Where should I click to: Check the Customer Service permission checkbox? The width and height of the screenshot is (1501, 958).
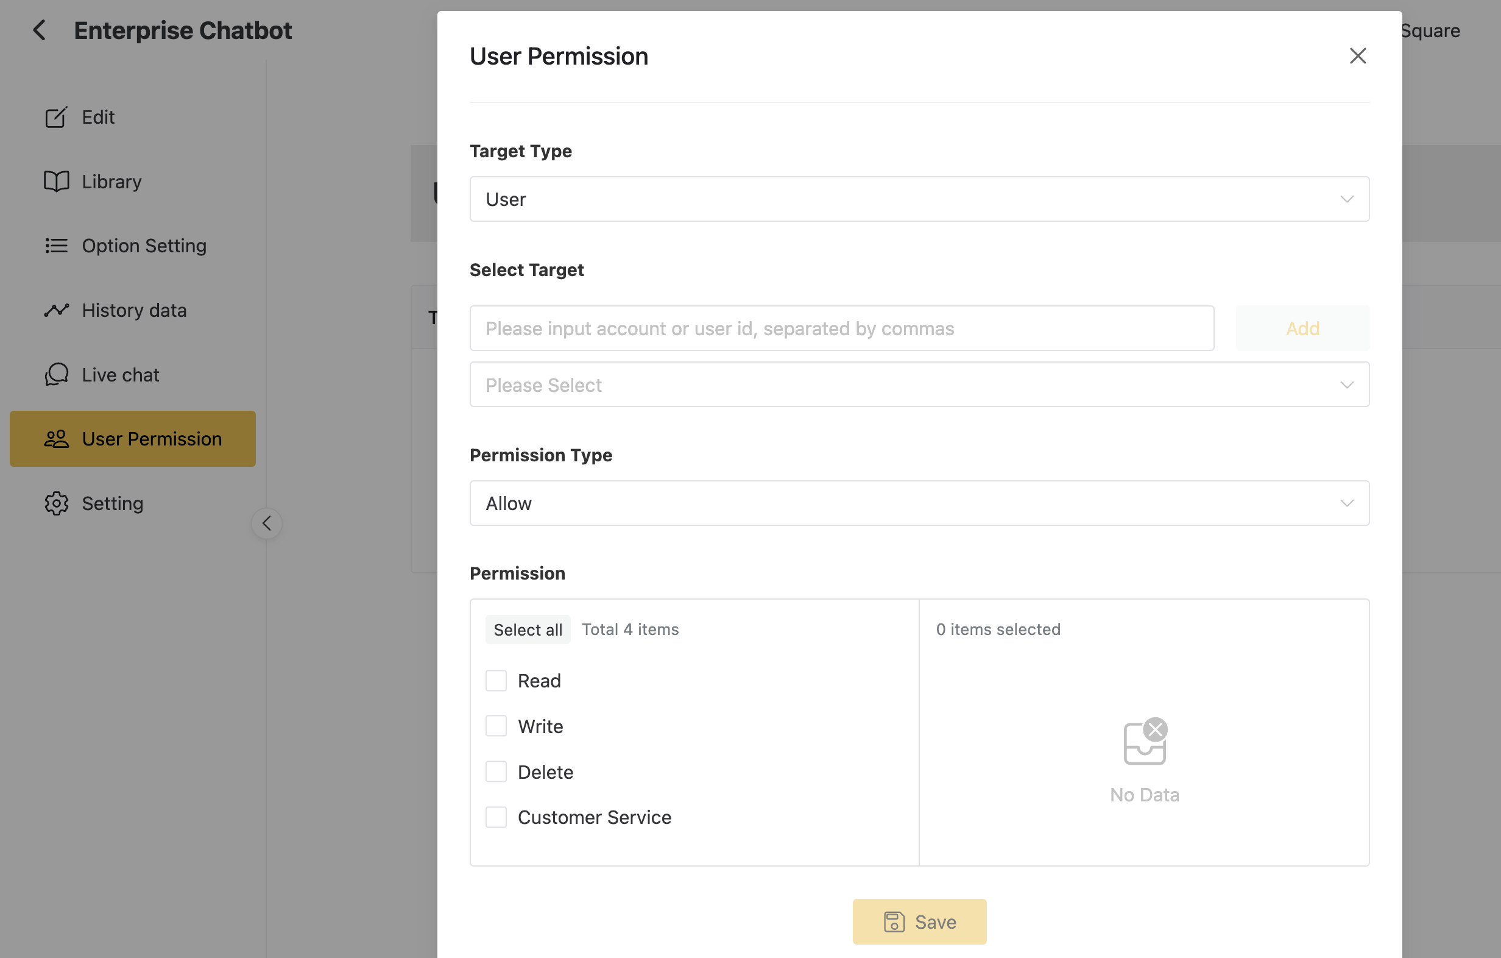pos(496,817)
